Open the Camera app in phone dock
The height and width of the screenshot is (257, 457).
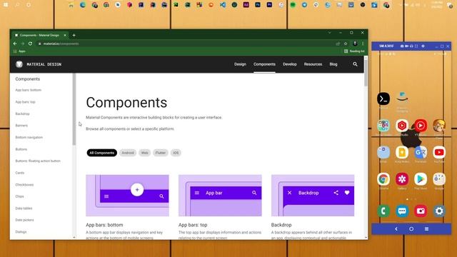421,211
